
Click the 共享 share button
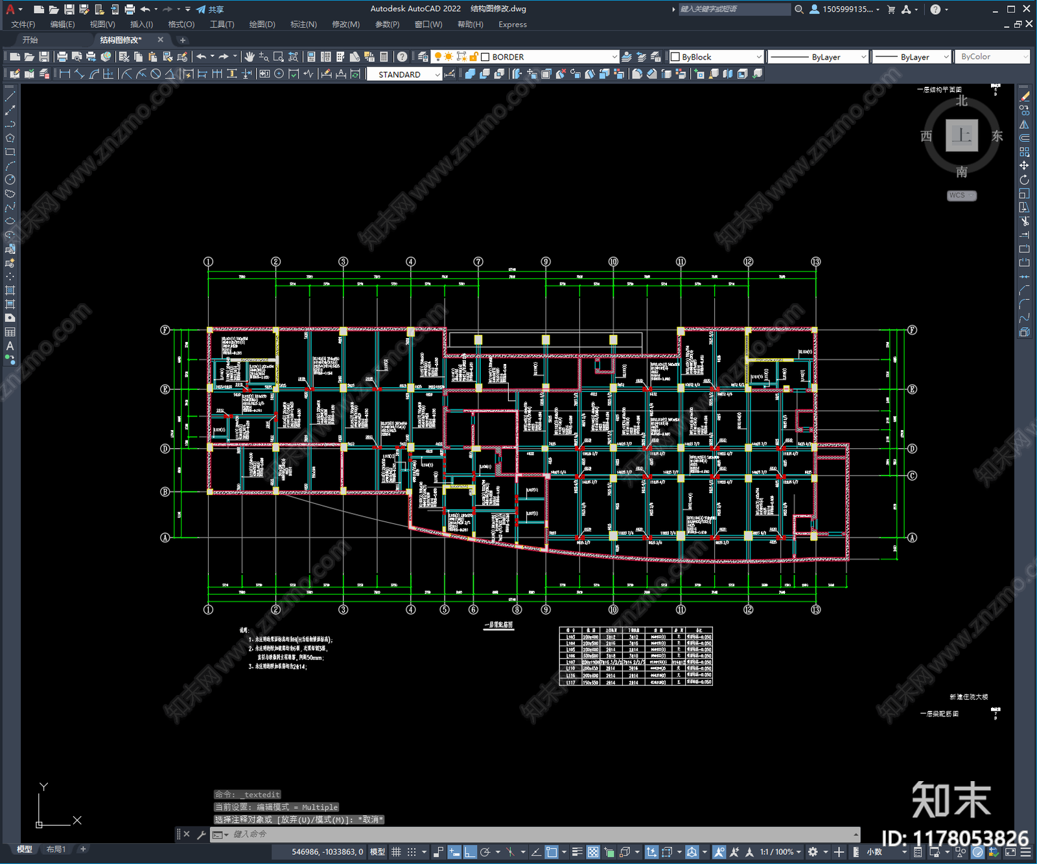coord(210,9)
